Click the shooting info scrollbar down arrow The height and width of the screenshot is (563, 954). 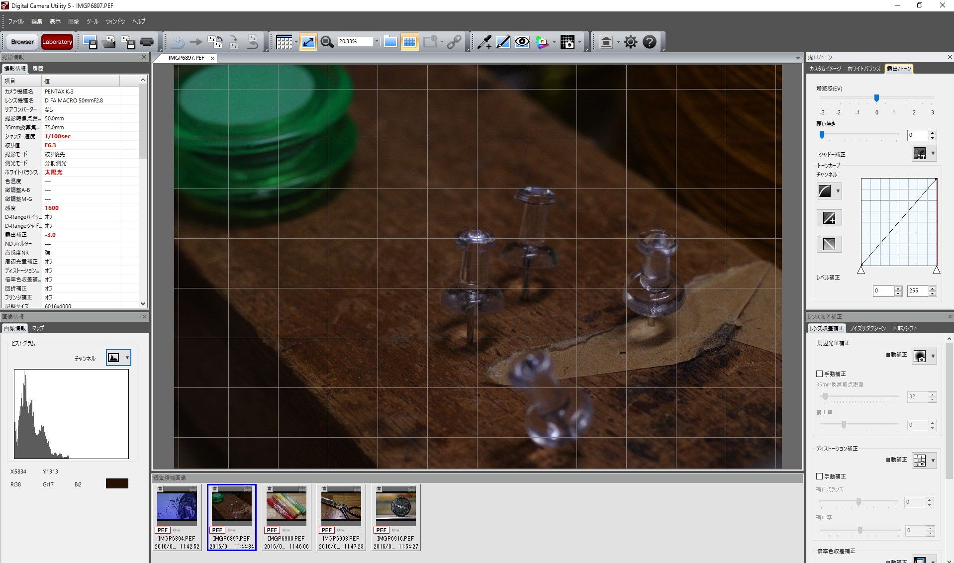[x=143, y=304]
